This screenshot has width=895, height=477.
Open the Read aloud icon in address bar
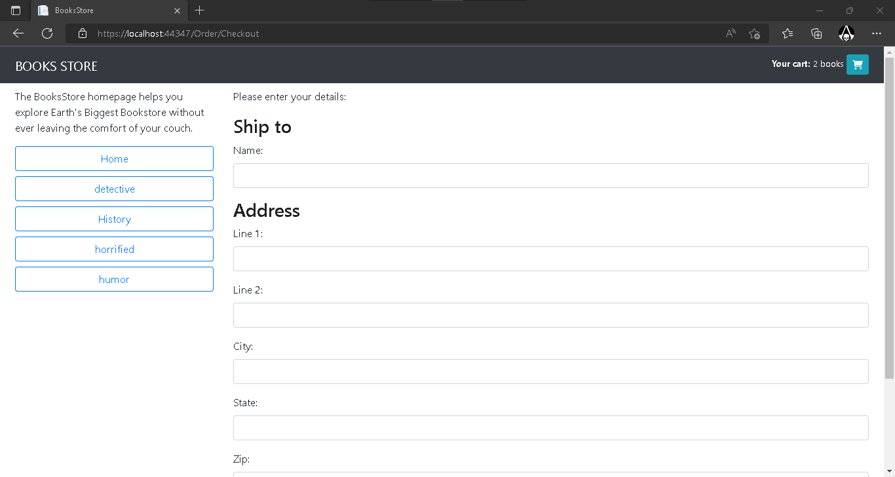(x=731, y=33)
